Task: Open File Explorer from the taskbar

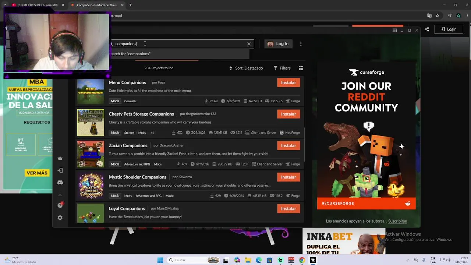Action: tap(248, 260)
